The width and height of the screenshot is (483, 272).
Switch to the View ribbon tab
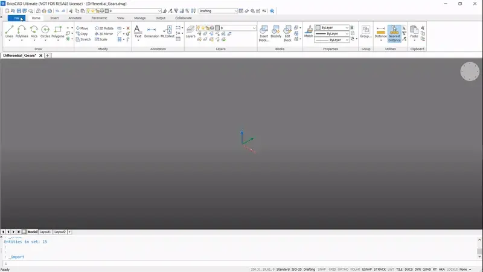(120, 18)
